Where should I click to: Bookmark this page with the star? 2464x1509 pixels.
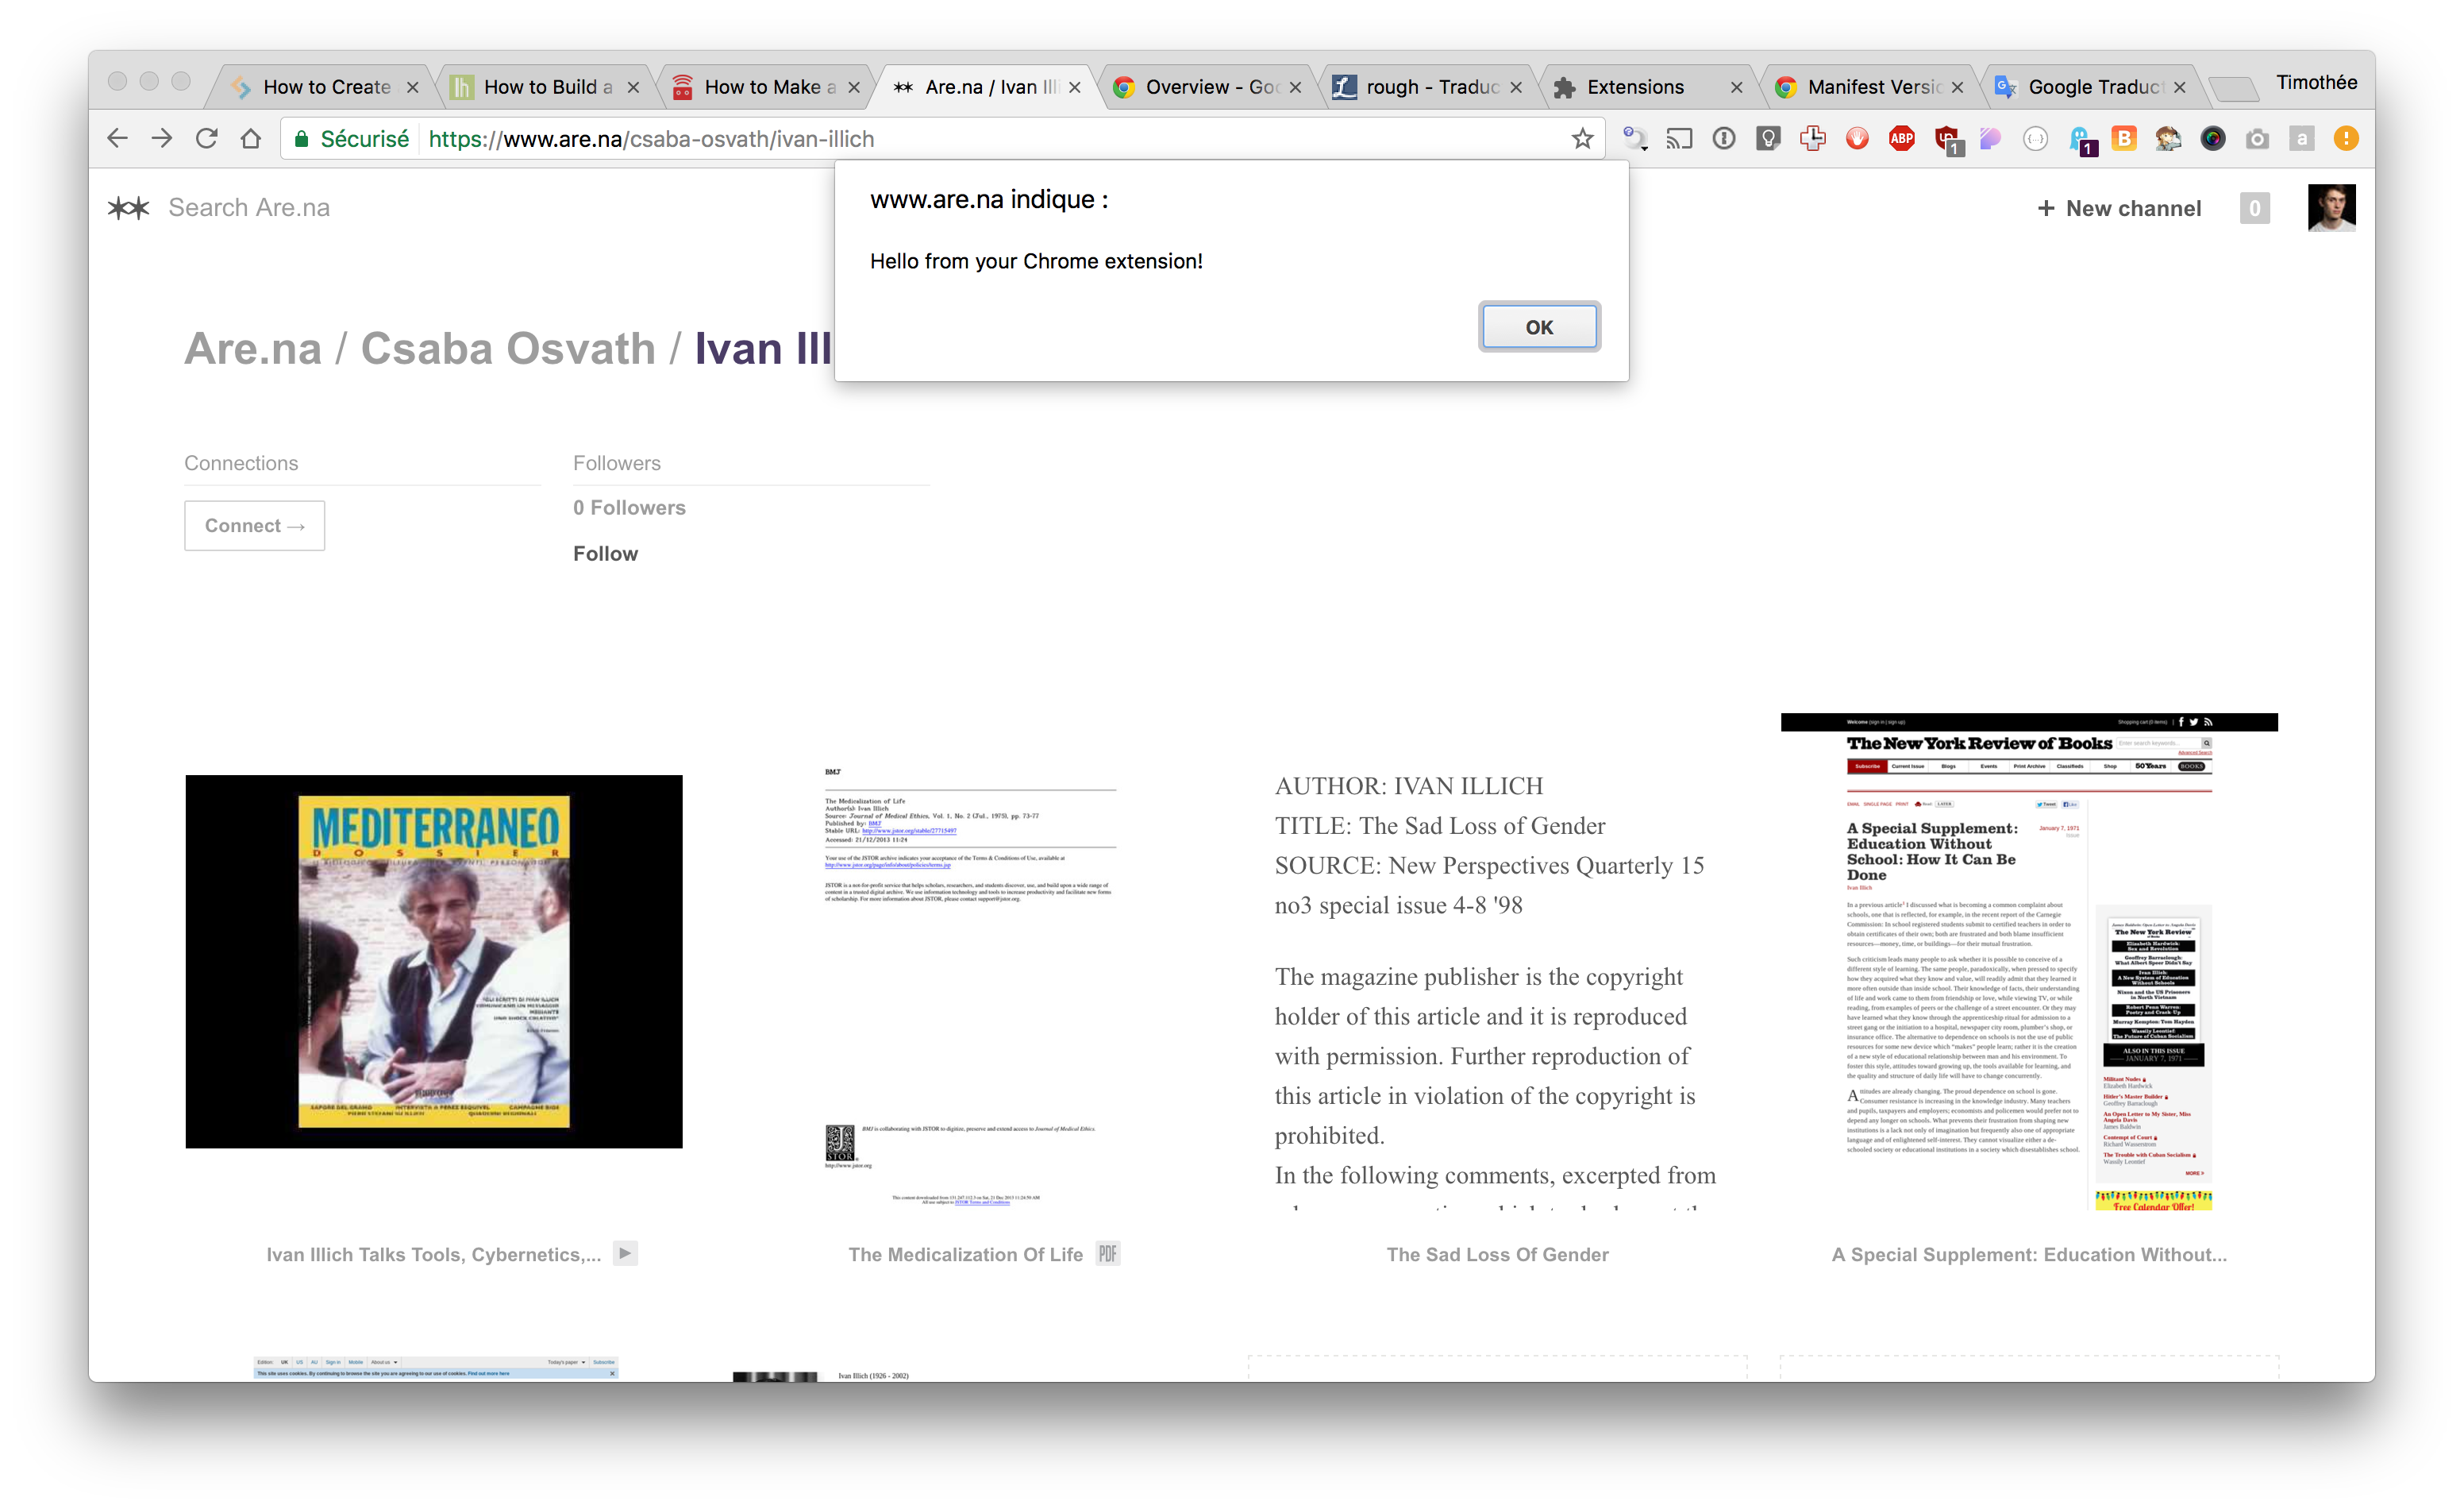1582,139
